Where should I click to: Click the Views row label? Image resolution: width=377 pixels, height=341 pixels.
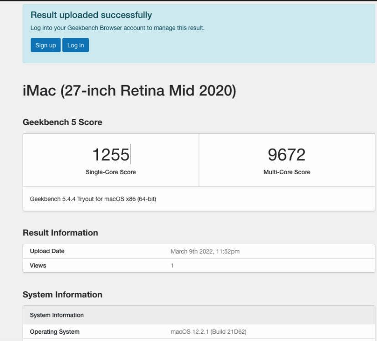point(38,266)
